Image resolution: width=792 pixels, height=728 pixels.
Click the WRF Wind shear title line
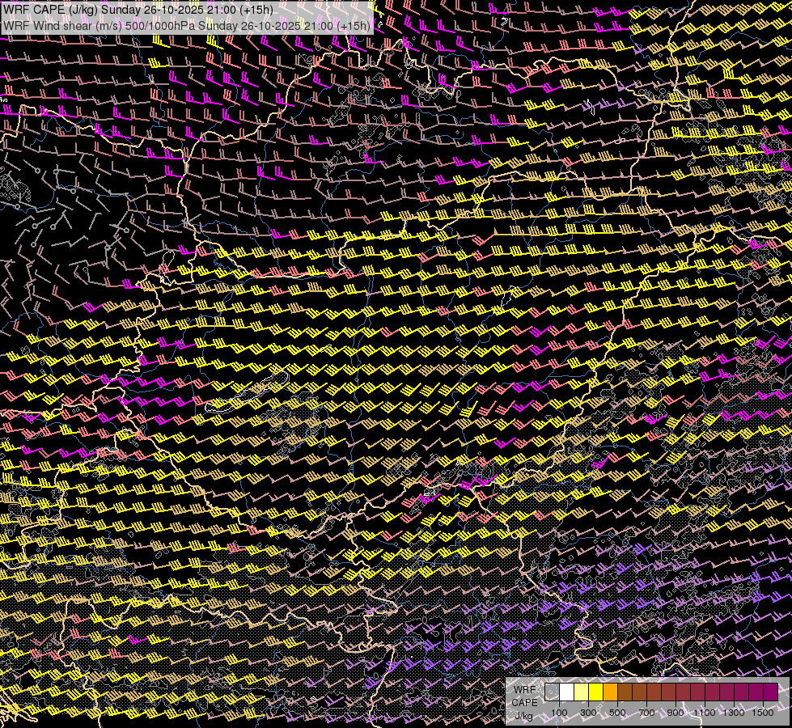(x=186, y=25)
